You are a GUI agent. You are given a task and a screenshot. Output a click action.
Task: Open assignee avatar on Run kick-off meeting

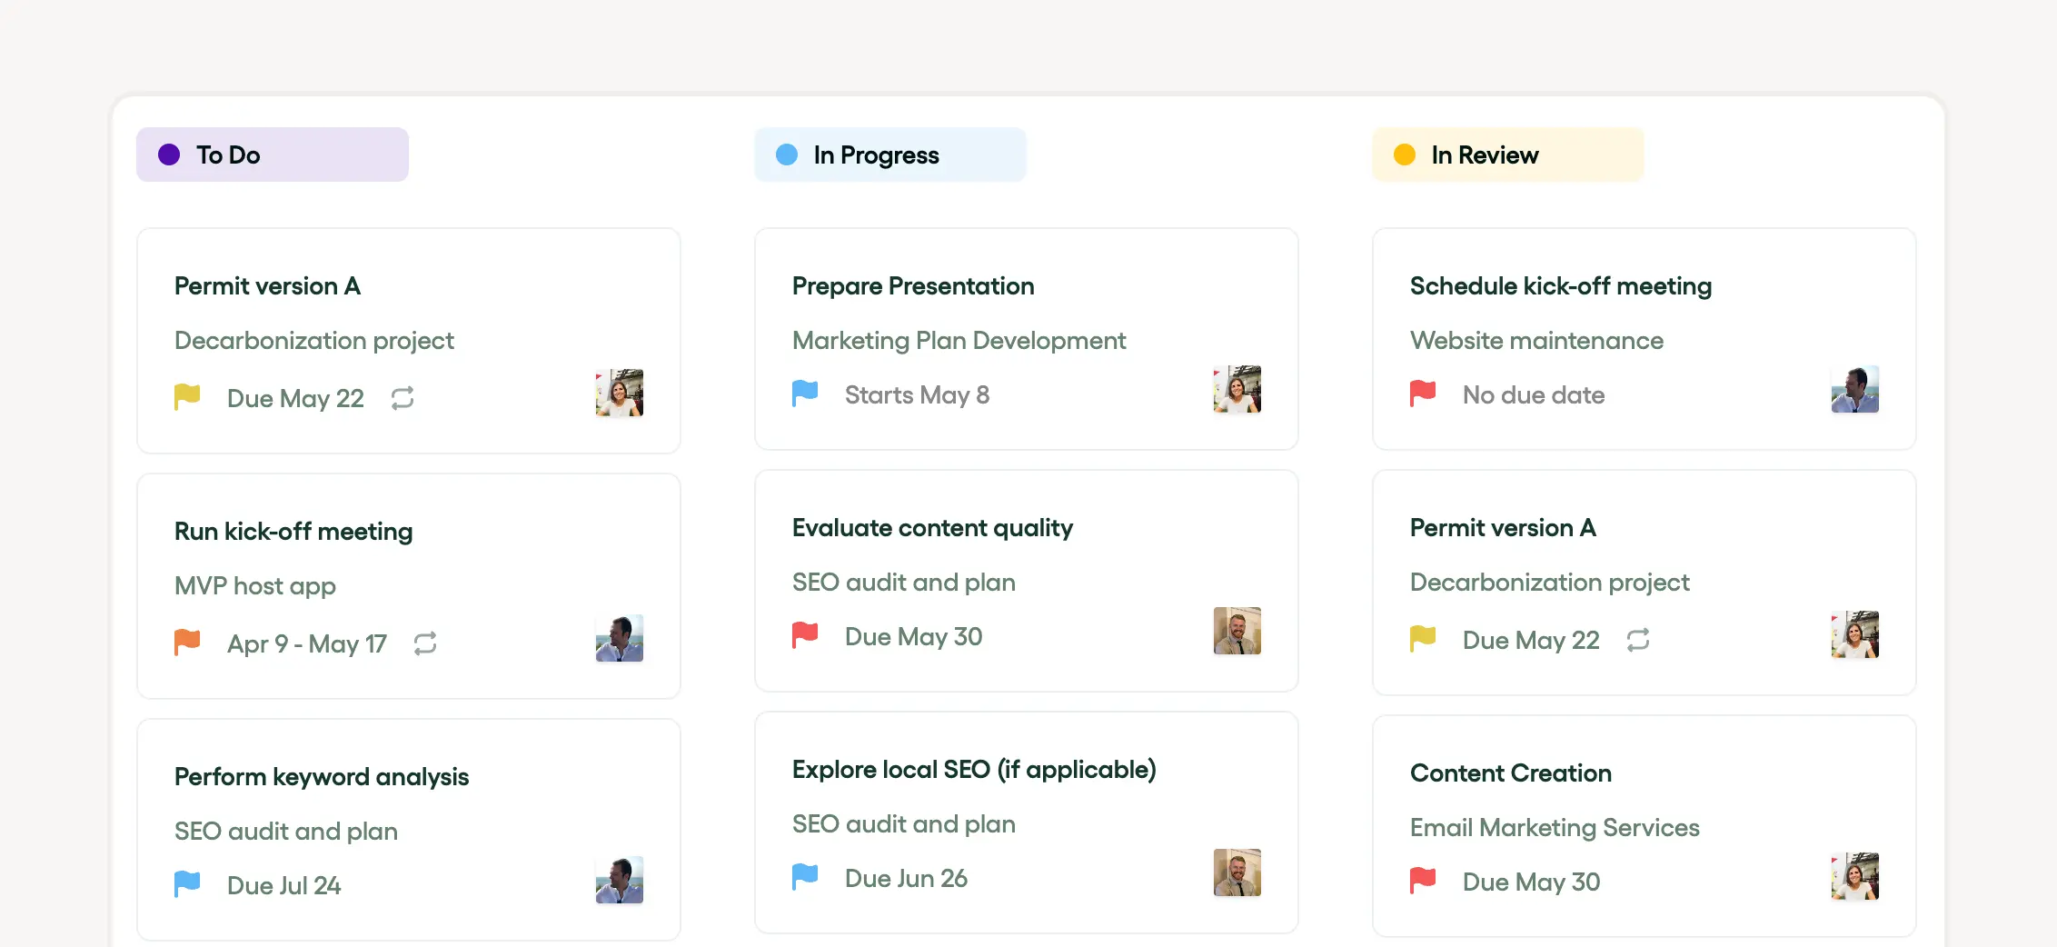click(620, 638)
